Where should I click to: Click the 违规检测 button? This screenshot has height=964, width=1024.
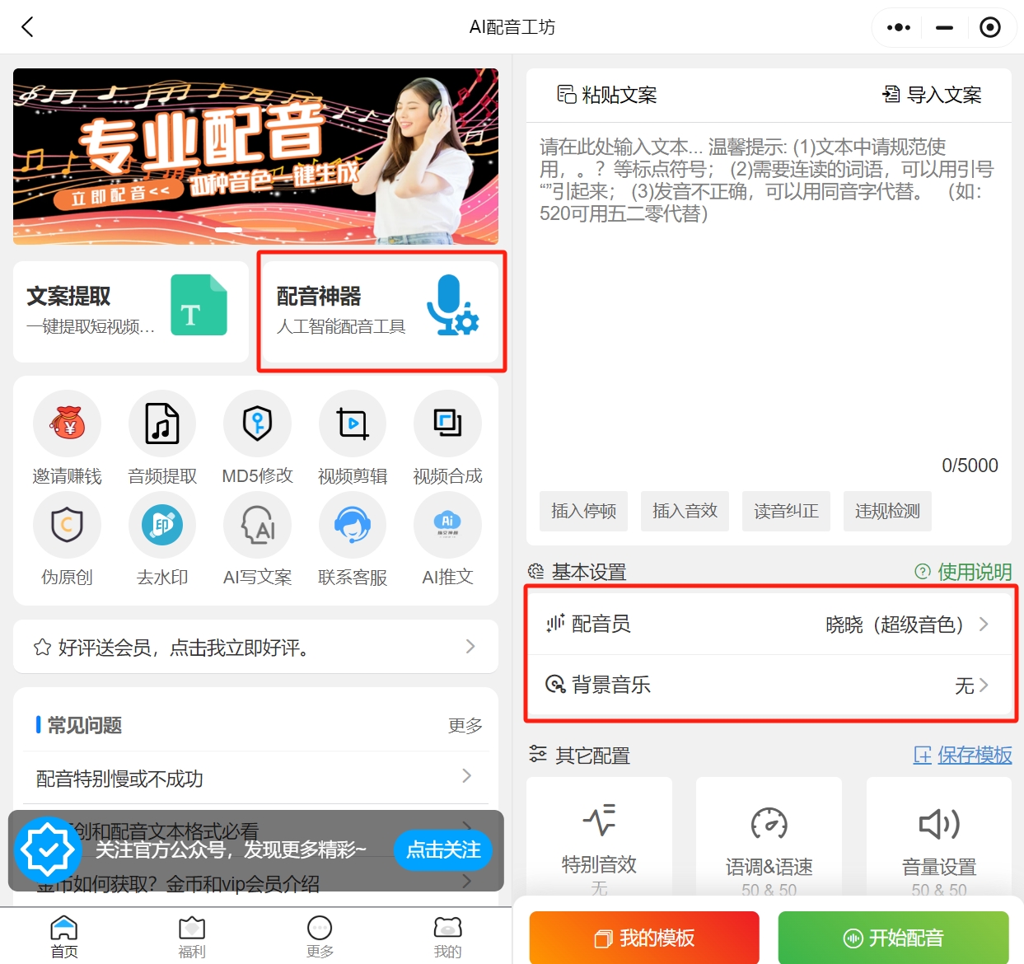point(887,511)
